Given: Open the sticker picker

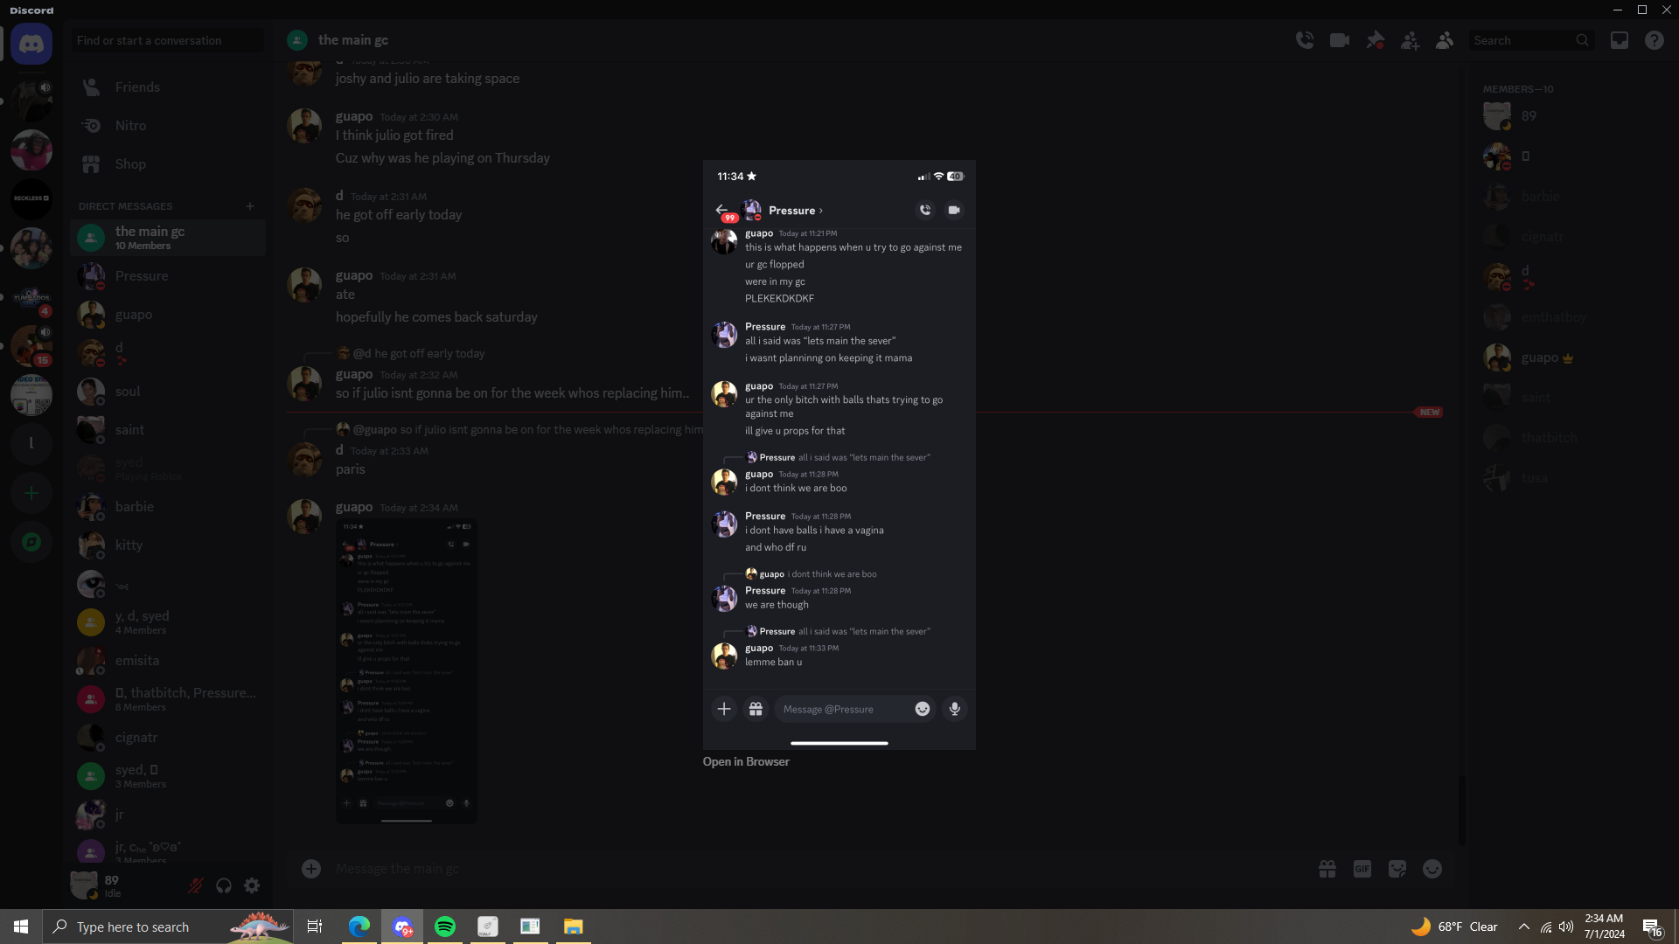Looking at the screenshot, I should click(x=1397, y=869).
